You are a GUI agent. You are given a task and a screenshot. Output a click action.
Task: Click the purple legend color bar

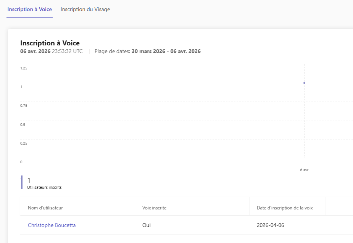point(22,182)
